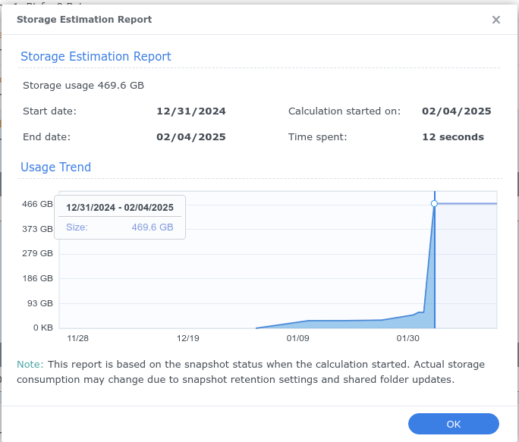Click the calculation started on date 02/04/2025

457,111
